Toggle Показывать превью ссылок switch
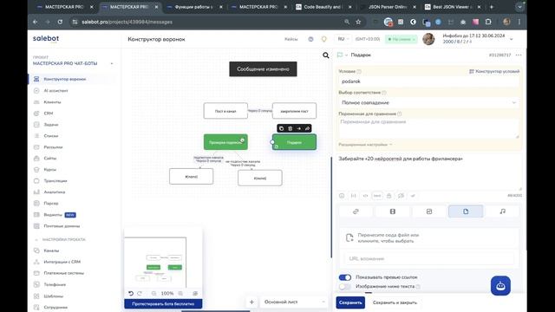Screen dimensions: 555x312 click(345, 277)
